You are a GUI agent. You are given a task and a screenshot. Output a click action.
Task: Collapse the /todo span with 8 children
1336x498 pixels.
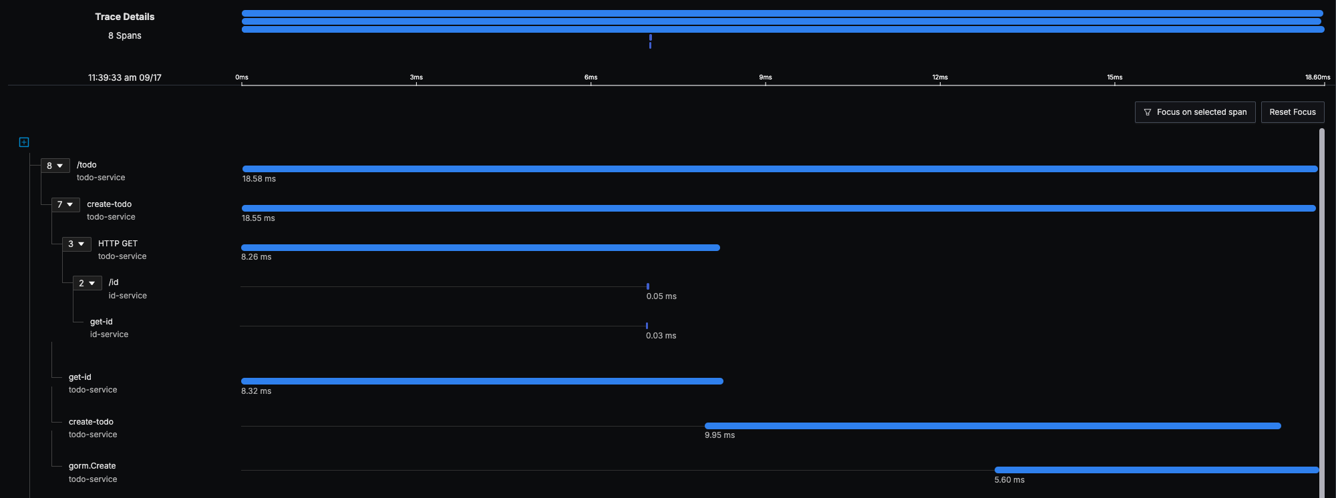pyautogui.click(x=55, y=166)
